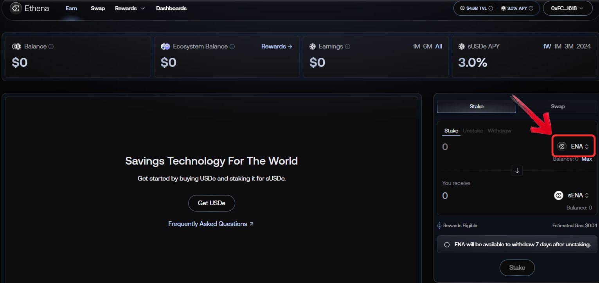Screen dimensions: 599x283
Task: Select 6M range in the Earnings card
Action: (428, 47)
